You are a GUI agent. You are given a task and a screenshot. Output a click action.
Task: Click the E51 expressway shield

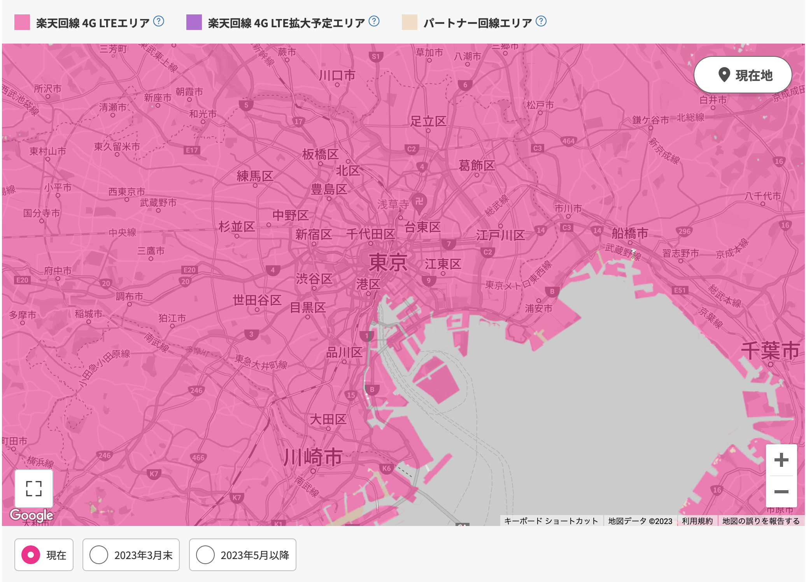click(x=680, y=290)
